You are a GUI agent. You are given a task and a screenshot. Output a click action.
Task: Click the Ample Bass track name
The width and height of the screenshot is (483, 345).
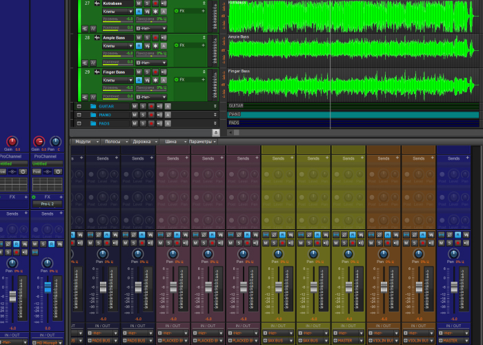[x=115, y=36]
